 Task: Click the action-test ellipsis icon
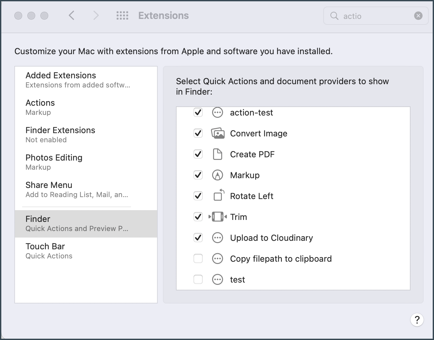tap(218, 113)
